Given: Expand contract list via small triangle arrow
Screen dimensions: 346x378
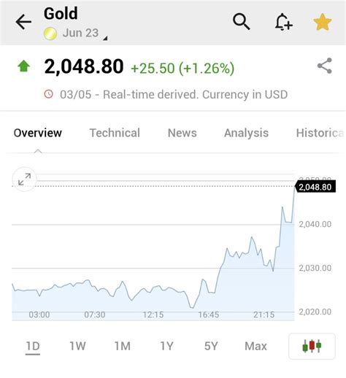Looking at the screenshot, I should 105,38.
